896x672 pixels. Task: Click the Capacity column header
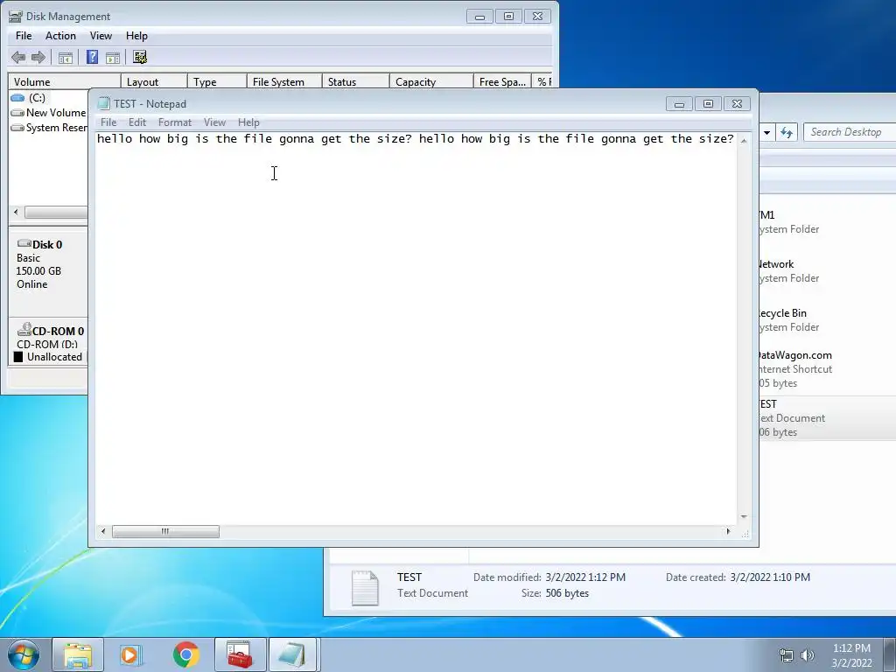coord(431,81)
